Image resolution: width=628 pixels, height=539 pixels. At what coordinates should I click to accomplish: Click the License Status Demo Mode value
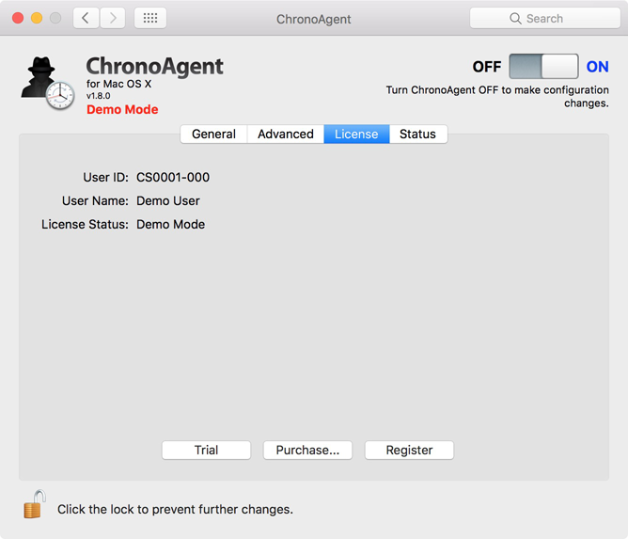point(170,225)
